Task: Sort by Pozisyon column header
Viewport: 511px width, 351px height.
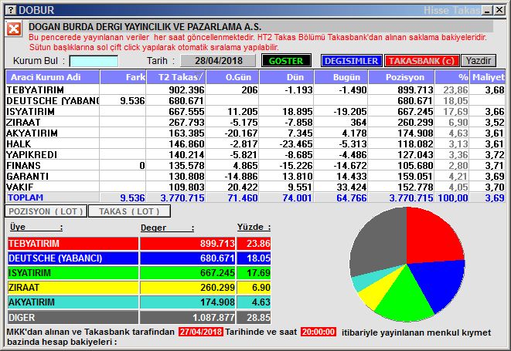Action: point(401,77)
